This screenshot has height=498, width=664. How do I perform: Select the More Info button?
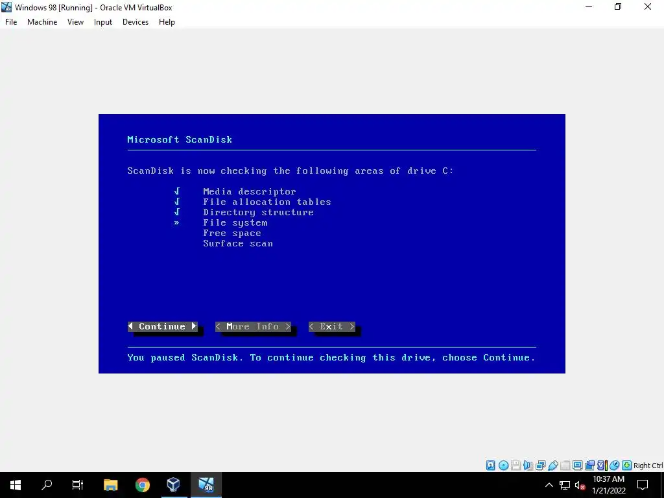253,327
